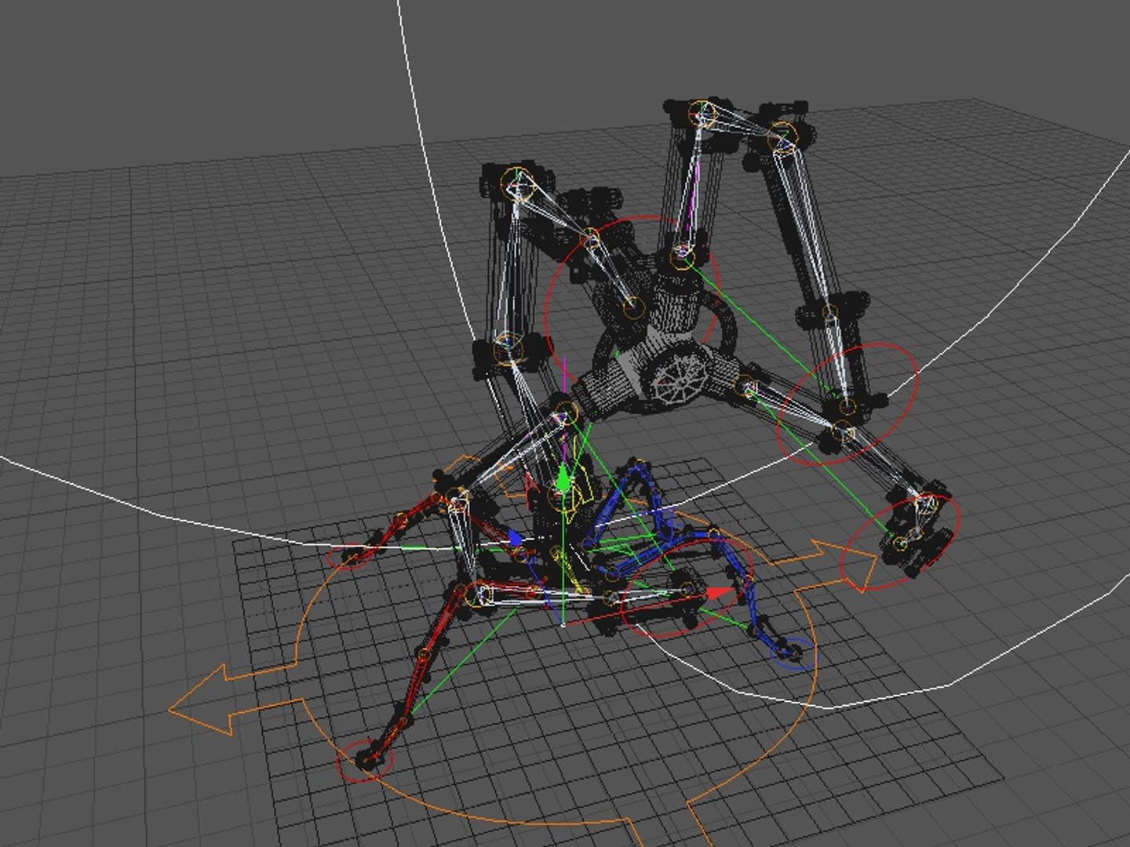Select the small red circle at bottom-left foot tip

point(364,759)
